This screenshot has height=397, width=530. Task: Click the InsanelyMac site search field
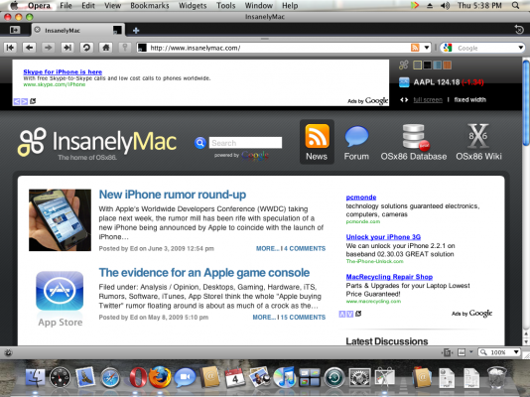(245, 143)
